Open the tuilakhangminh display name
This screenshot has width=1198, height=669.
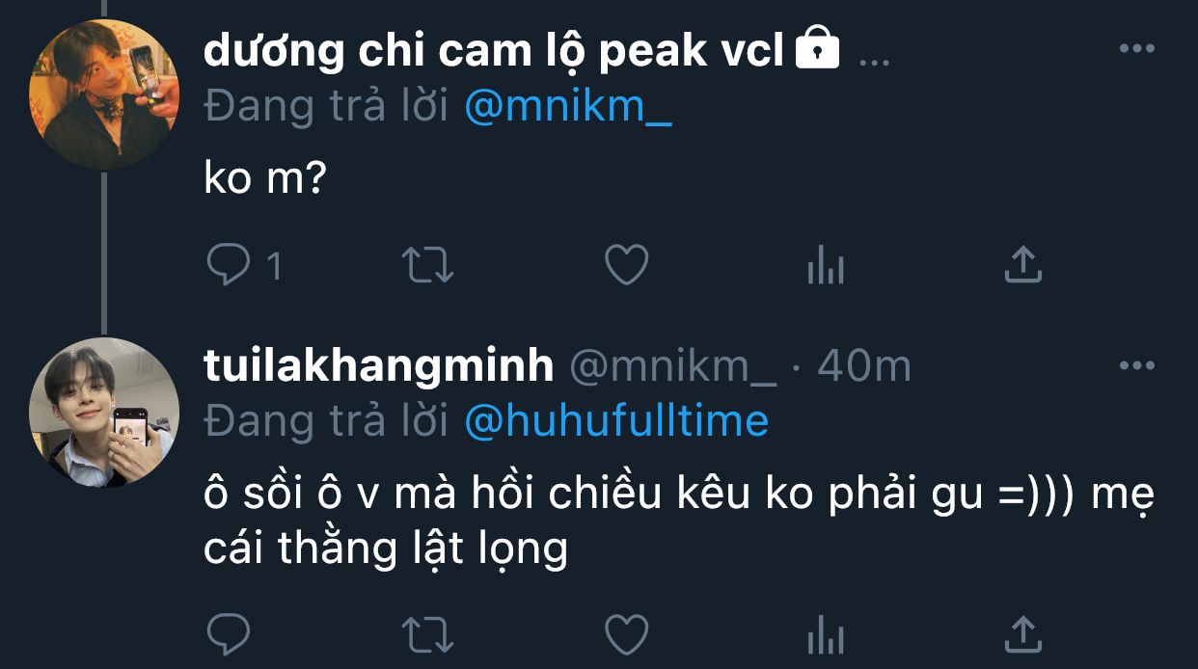pyautogui.click(x=379, y=366)
